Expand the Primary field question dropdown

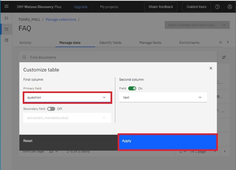(x=67, y=97)
